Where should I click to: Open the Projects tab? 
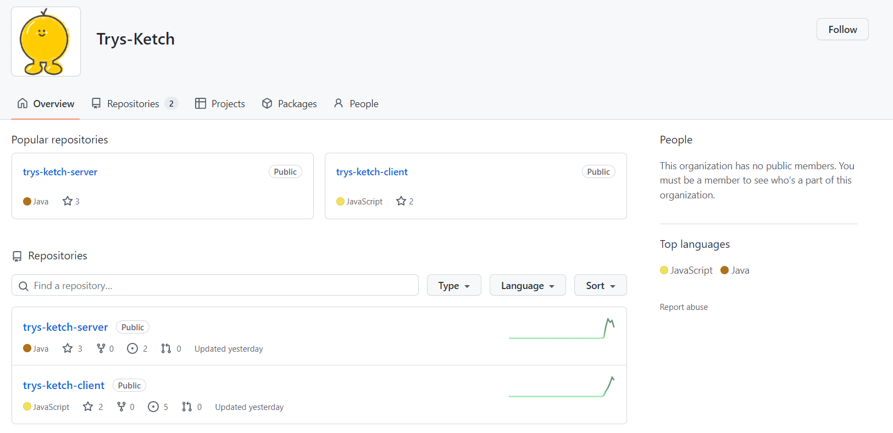220,103
